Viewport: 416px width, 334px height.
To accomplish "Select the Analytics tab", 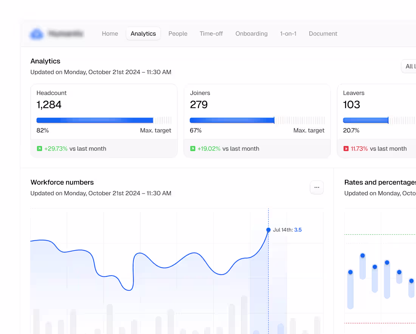I will click(143, 34).
